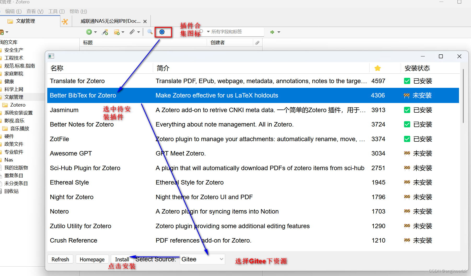The height and width of the screenshot is (276, 471).
Task: Select the 未分类条目 item
Action: click(16, 183)
